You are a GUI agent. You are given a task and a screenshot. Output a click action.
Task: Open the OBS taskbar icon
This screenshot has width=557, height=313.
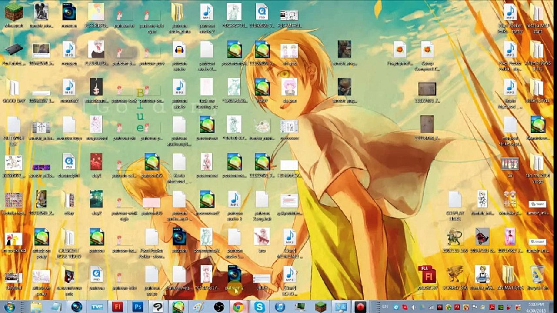coord(219,307)
